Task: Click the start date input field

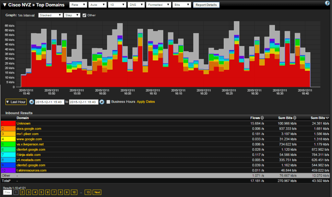Action: [x=50, y=102]
